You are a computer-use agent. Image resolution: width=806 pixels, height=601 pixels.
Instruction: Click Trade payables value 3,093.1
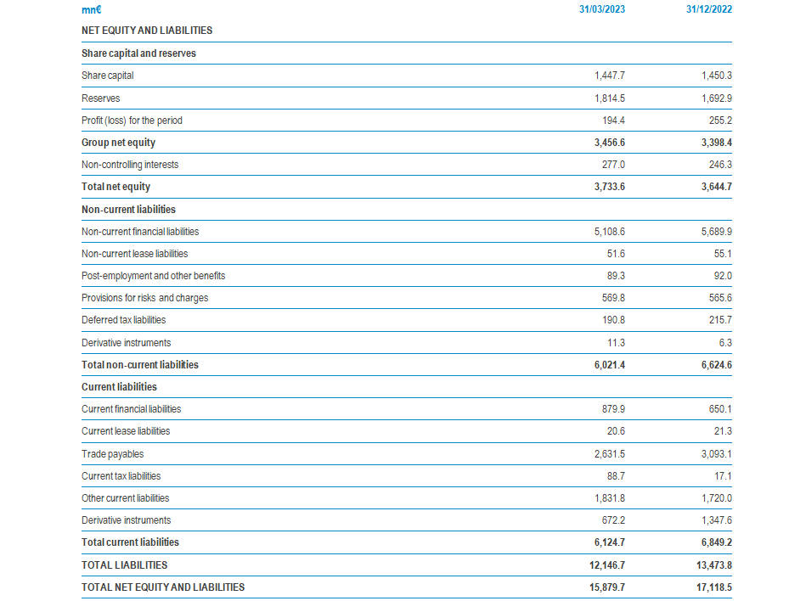coord(717,454)
